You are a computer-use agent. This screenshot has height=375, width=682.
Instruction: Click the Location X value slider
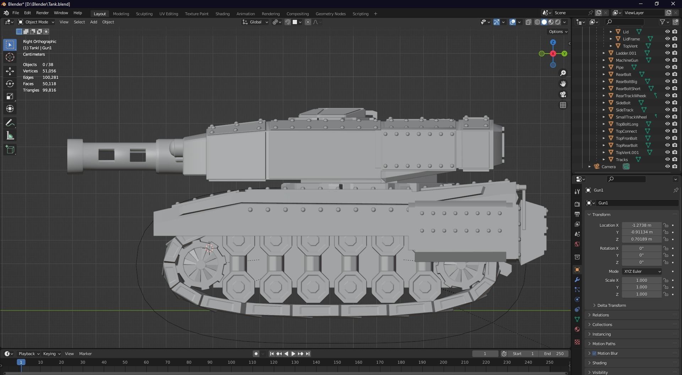pos(641,225)
